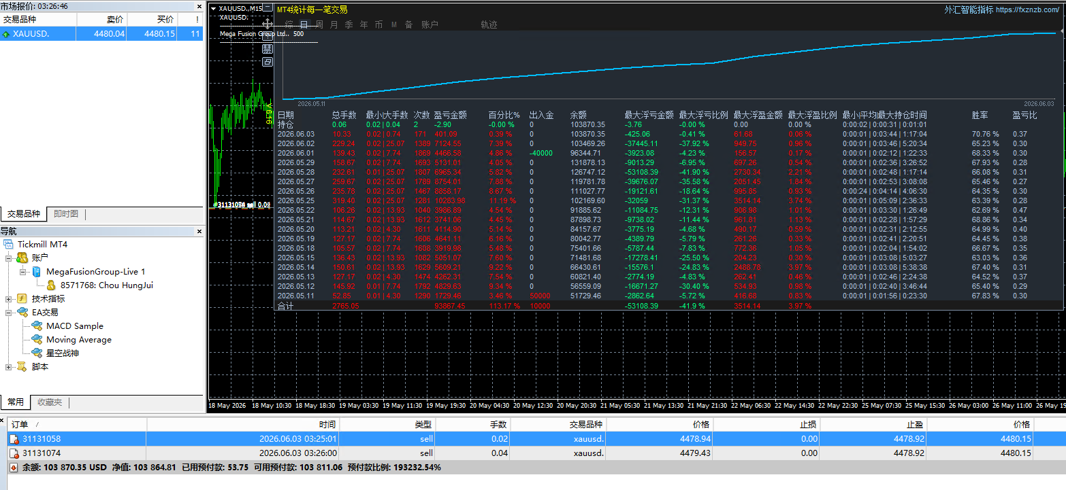Viewport: 1066px width, 490px height.
Task: Click the 2026.06.03 date row in statistics
Action: 296,134
